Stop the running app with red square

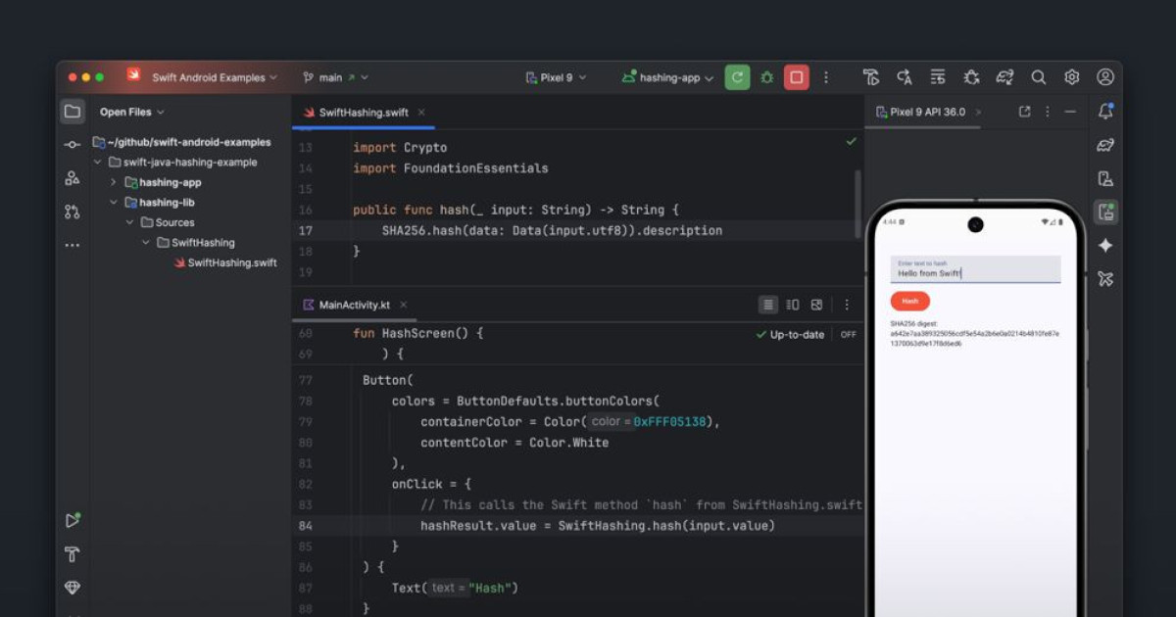797,77
